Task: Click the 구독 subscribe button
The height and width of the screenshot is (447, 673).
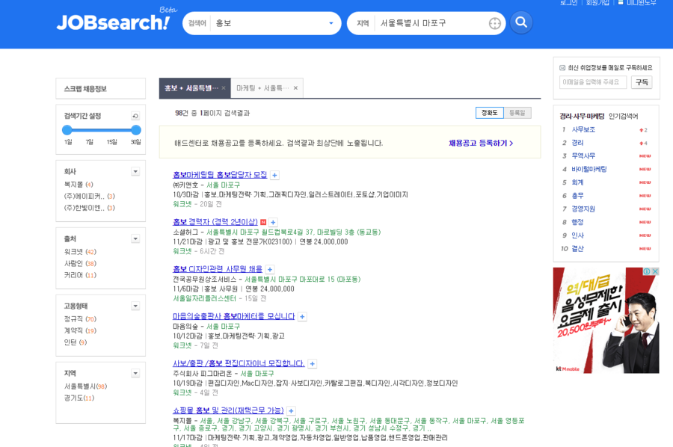Action: point(642,82)
